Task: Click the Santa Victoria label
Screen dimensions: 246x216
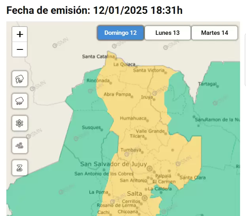Action: point(149,70)
